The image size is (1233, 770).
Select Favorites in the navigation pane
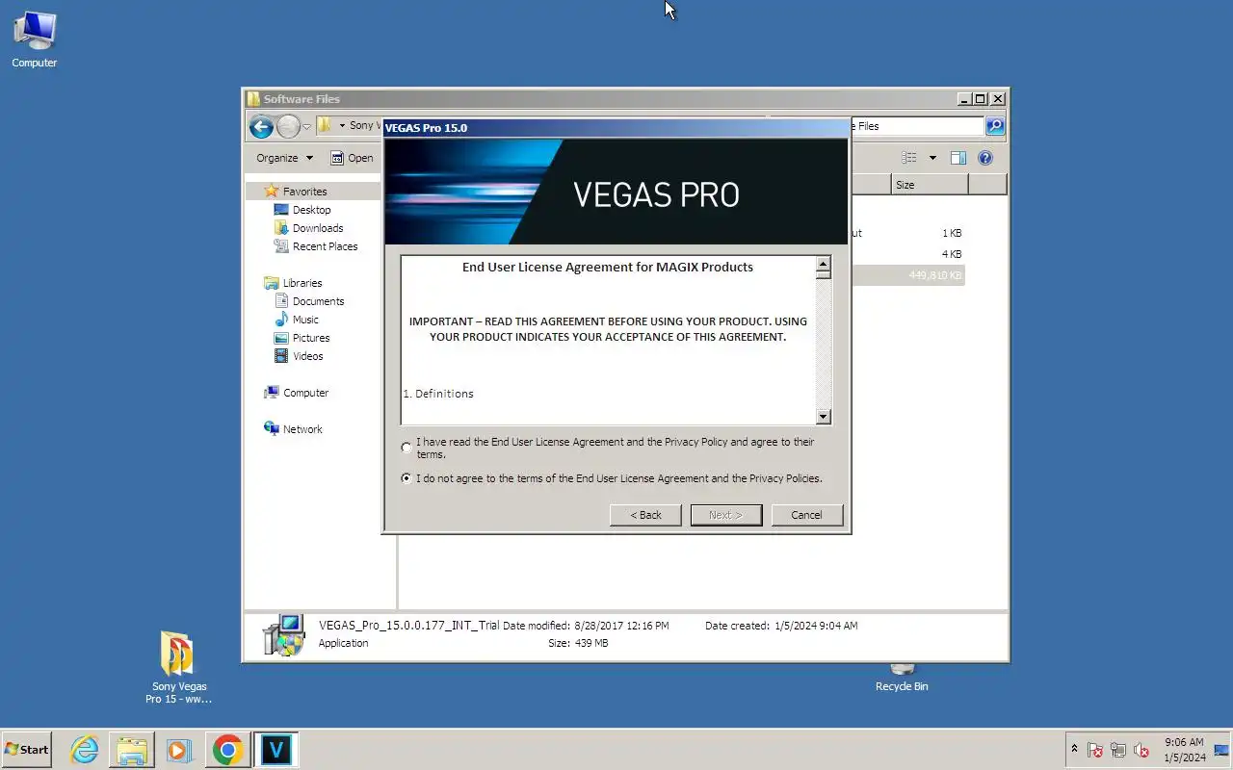tap(304, 192)
